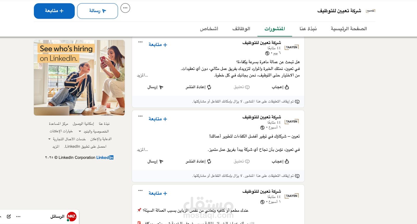Click the See who's hiring on LinkedIn ad
Image resolution: width=417 pixels, height=224 pixels.
point(79,78)
